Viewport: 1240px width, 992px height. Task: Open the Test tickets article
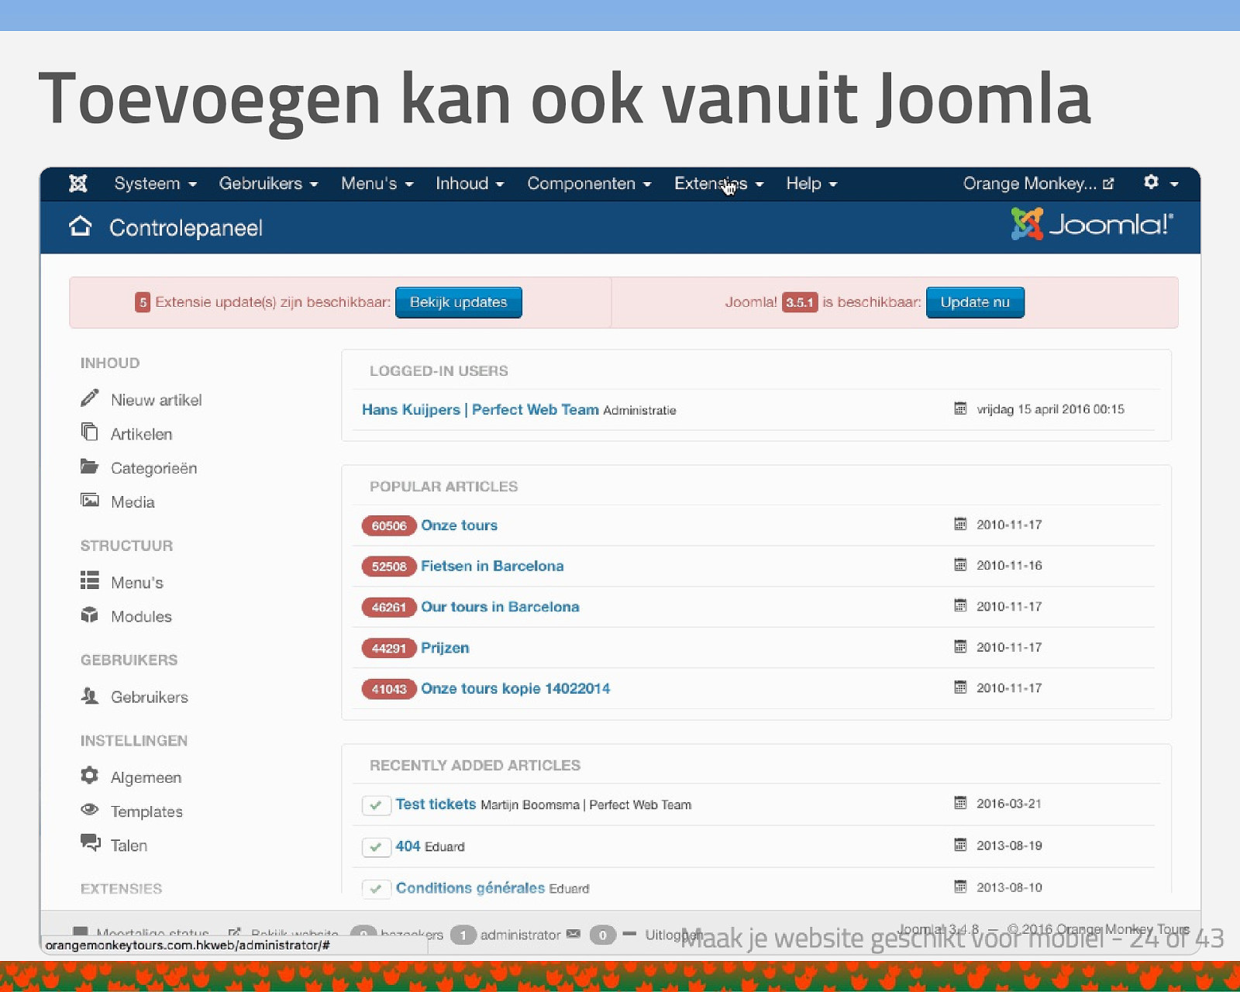pyautogui.click(x=436, y=804)
